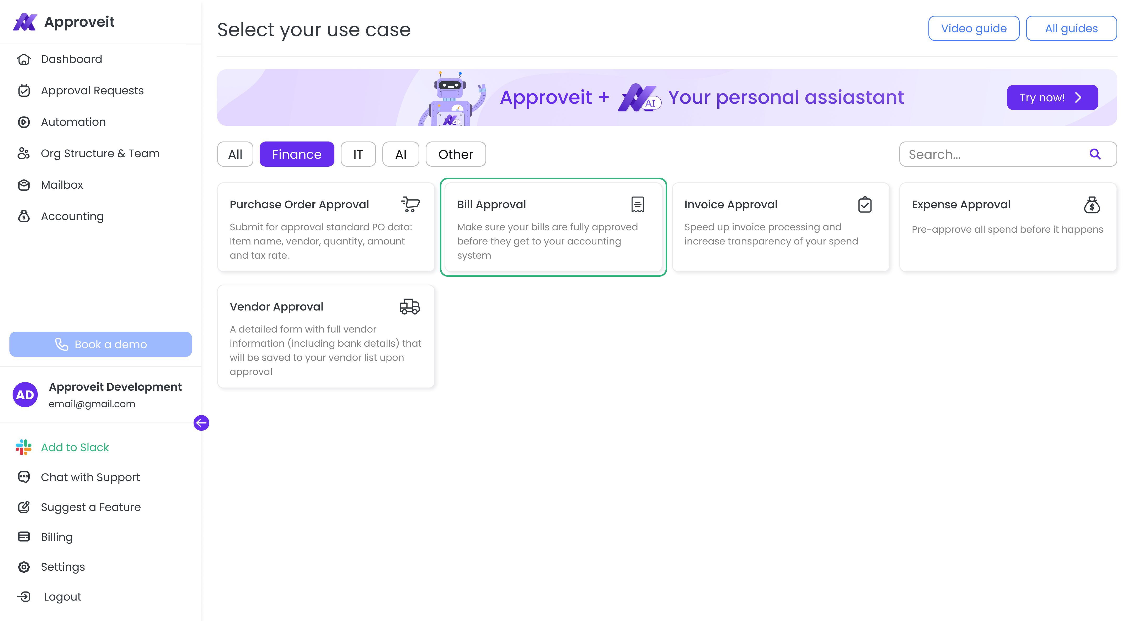This screenshot has width=1133, height=621.
Task: Click the Book a demo button
Action: 101,344
